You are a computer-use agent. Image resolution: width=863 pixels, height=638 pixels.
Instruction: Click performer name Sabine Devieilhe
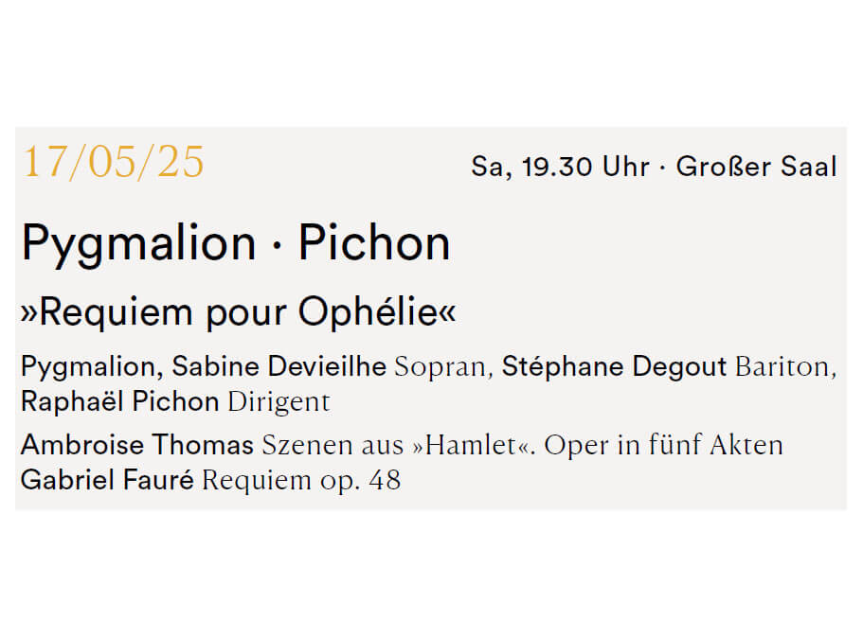[x=279, y=366]
